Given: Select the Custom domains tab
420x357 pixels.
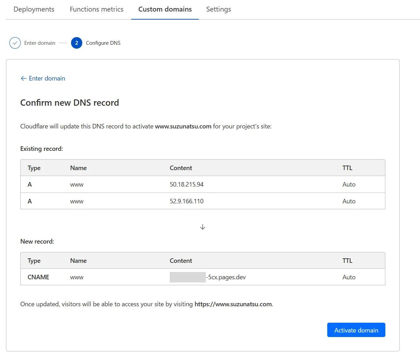Looking at the screenshot, I should [165, 9].
